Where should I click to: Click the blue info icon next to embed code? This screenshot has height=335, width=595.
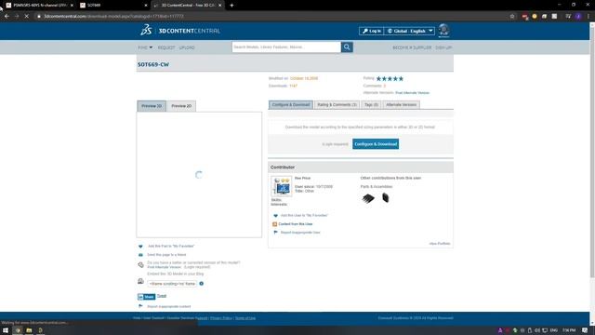pos(202,283)
